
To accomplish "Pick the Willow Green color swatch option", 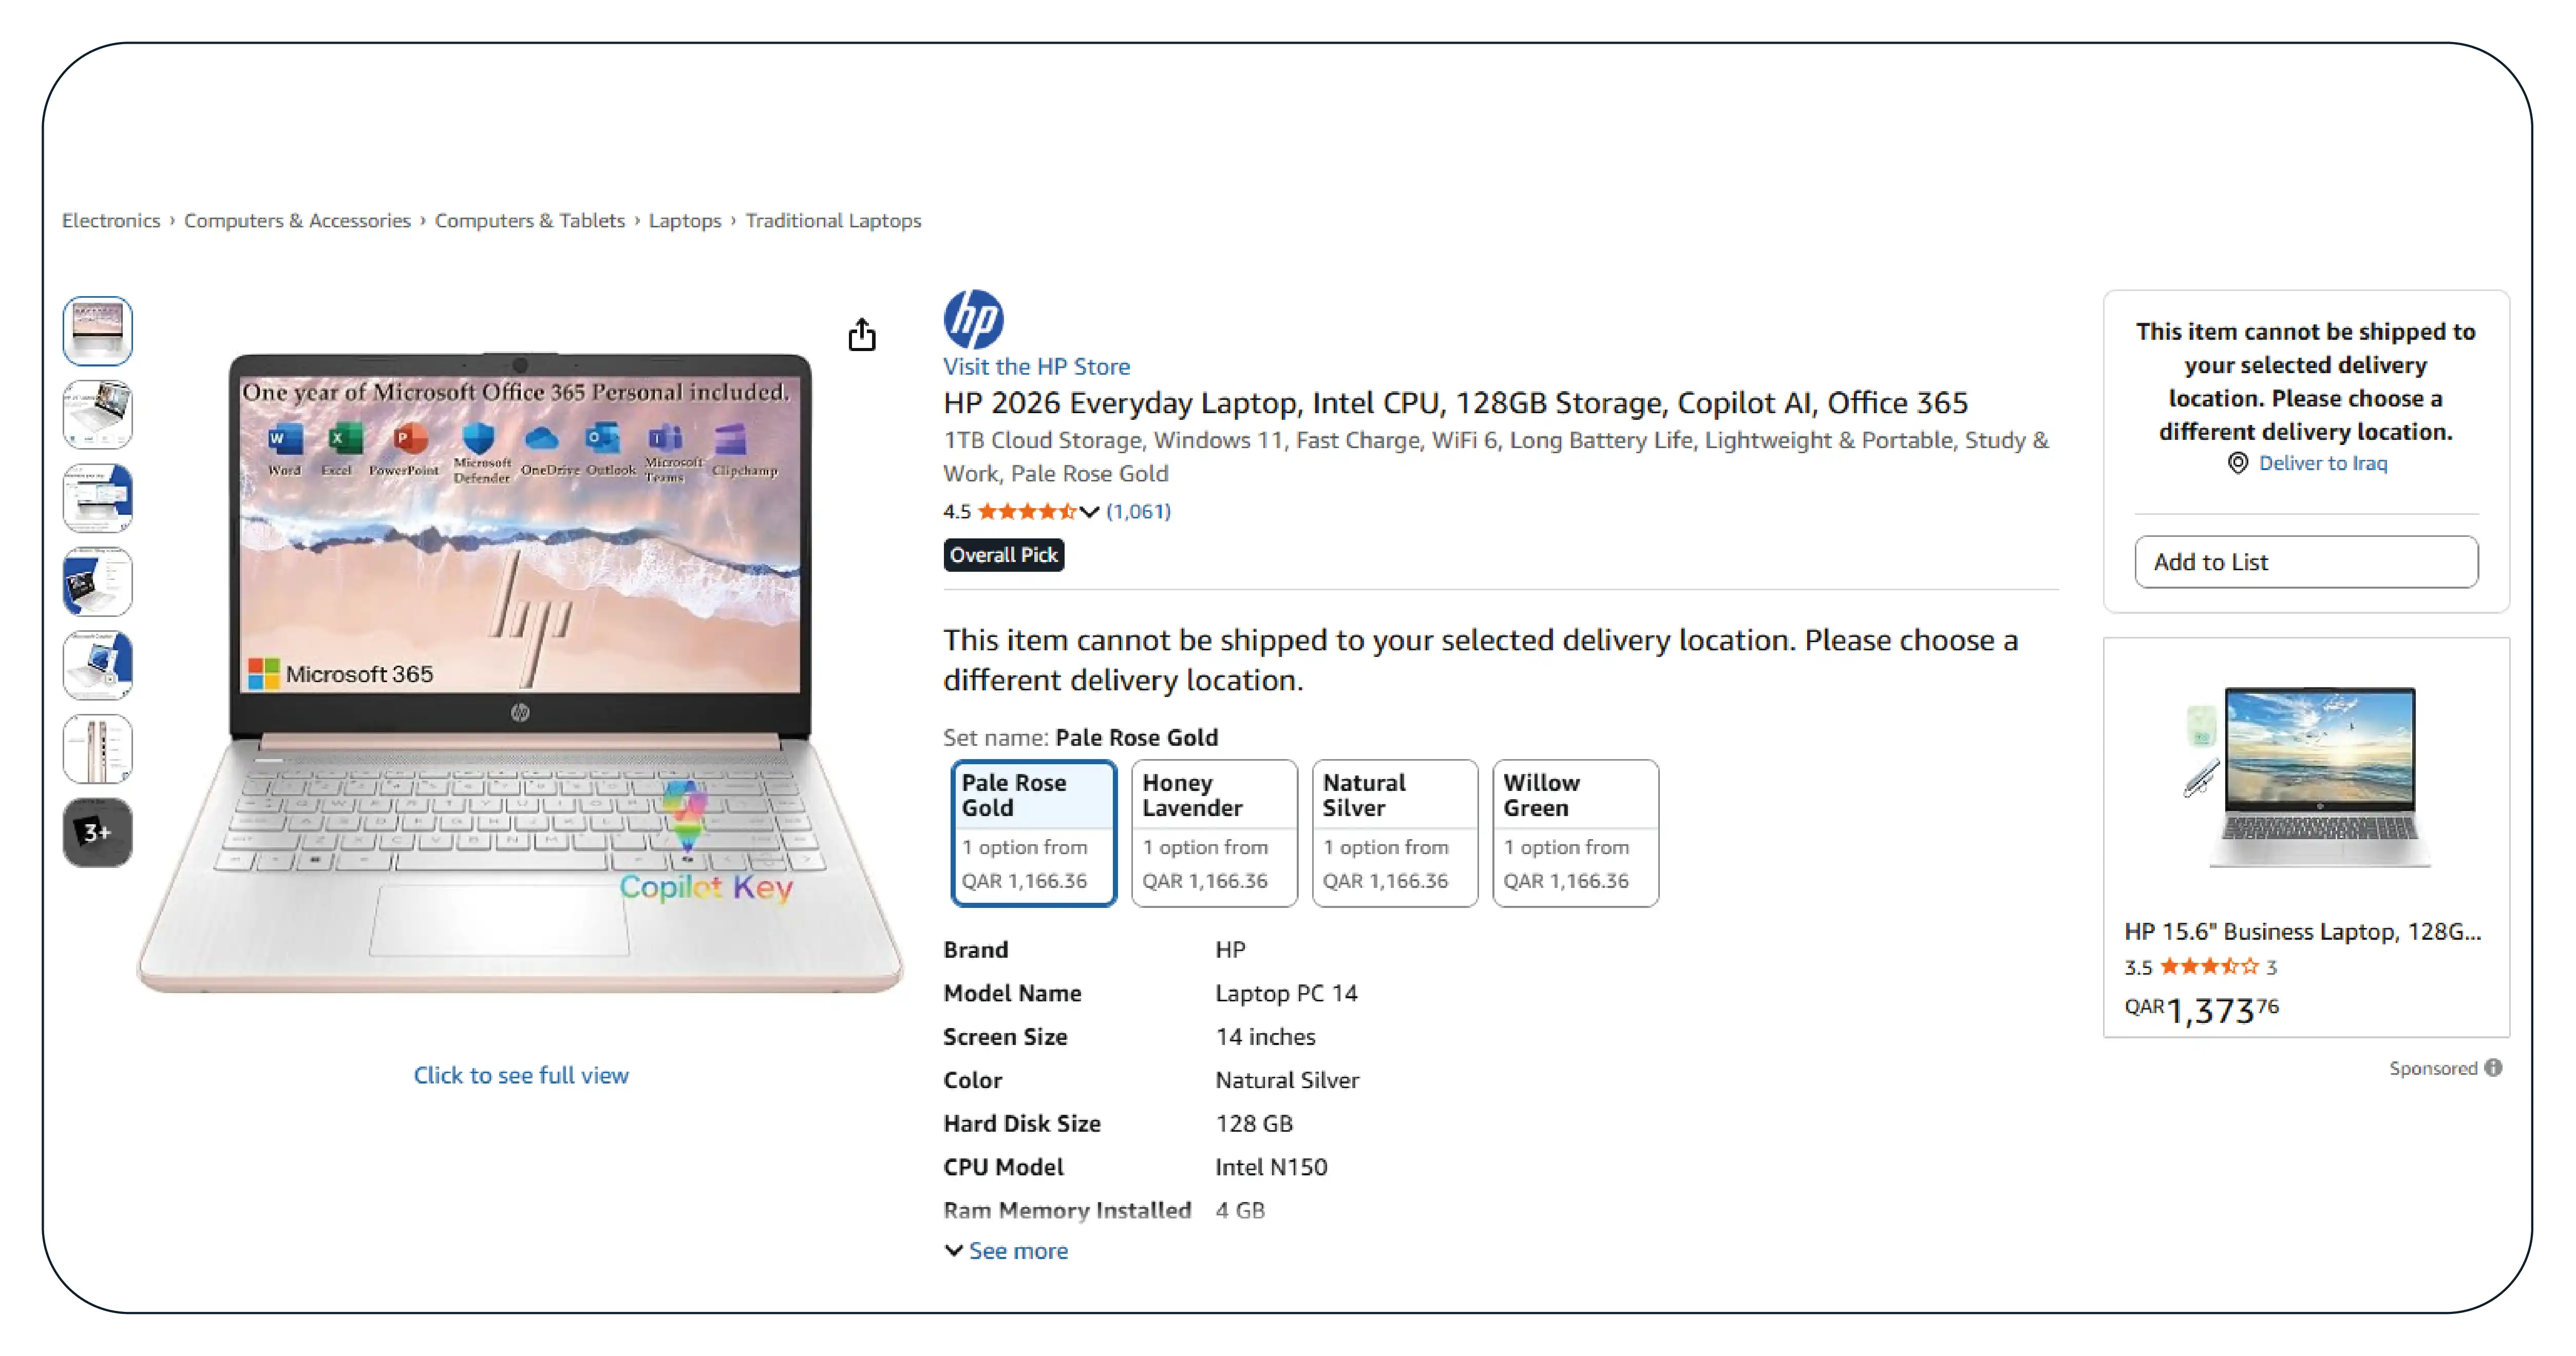I will (x=1575, y=832).
